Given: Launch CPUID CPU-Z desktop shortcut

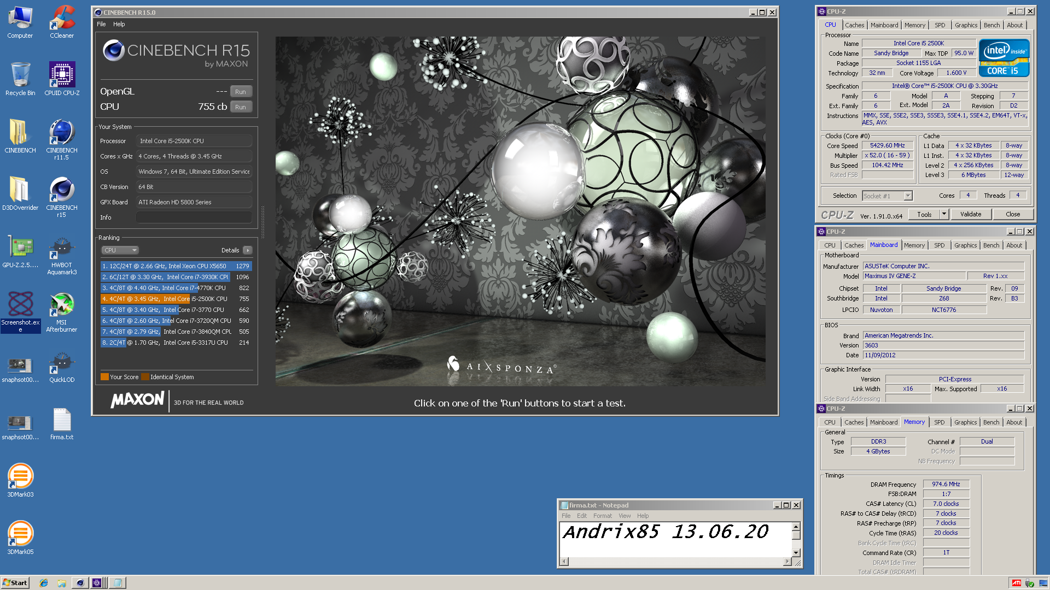Looking at the screenshot, I should [62, 79].
